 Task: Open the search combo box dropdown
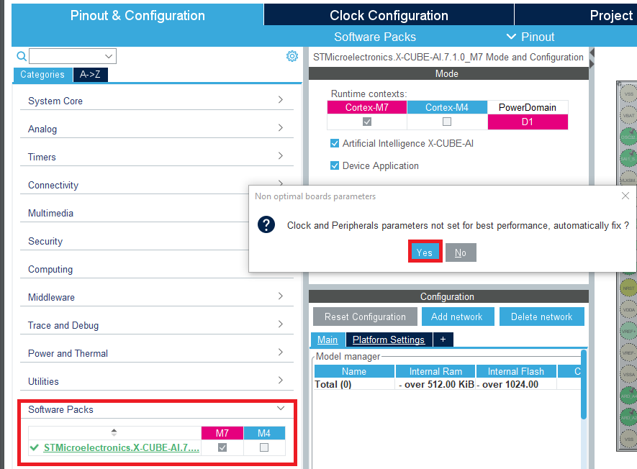pos(109,56)
